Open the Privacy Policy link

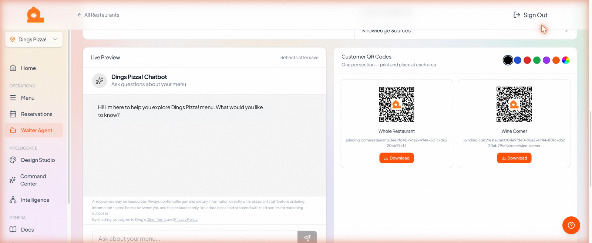[x=186, y=219]
